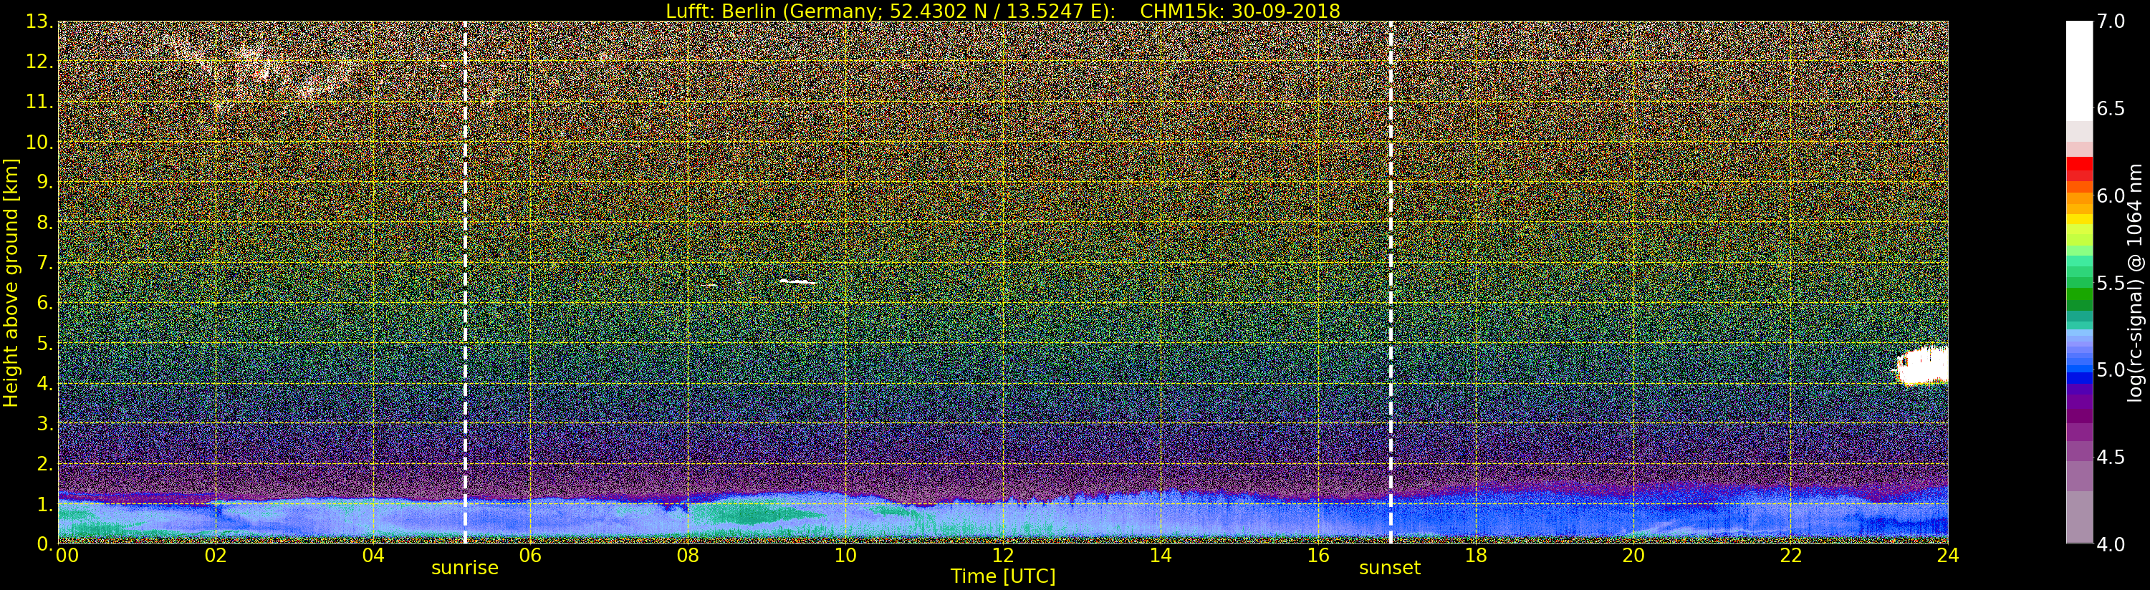Click the height axis tick '1.'

tap(45, 504)
